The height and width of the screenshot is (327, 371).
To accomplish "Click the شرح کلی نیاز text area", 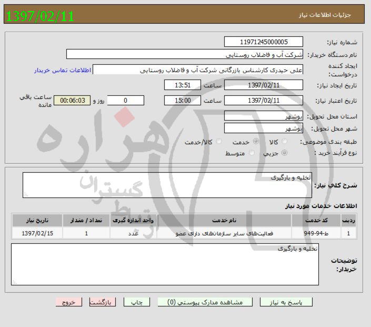I will [x=167, y=185].
